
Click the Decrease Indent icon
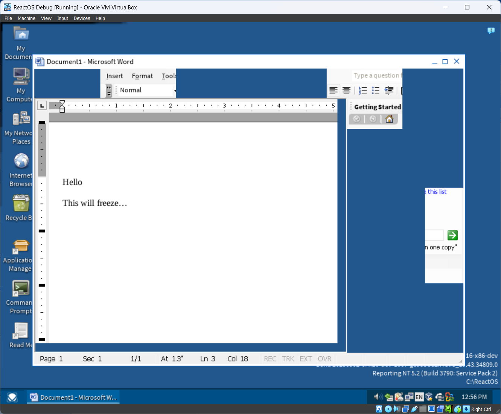pos(389,90)
